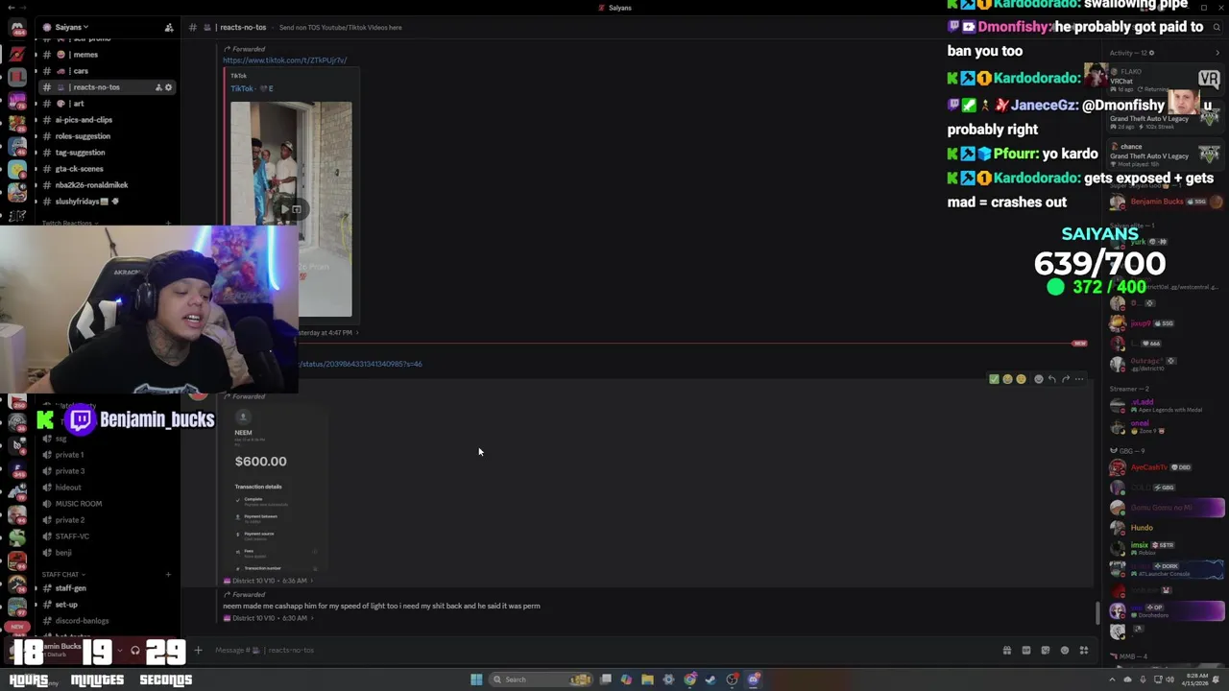
Task: Open more options ellipsis on hovered message
Action: (1079, 379)
